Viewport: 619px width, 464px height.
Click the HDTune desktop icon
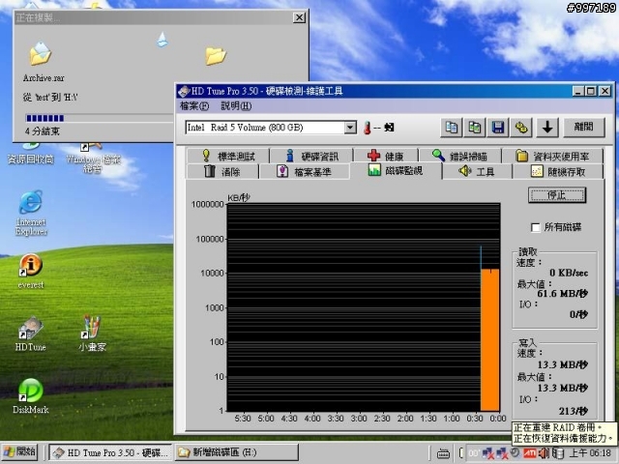(x=30, y=333)
